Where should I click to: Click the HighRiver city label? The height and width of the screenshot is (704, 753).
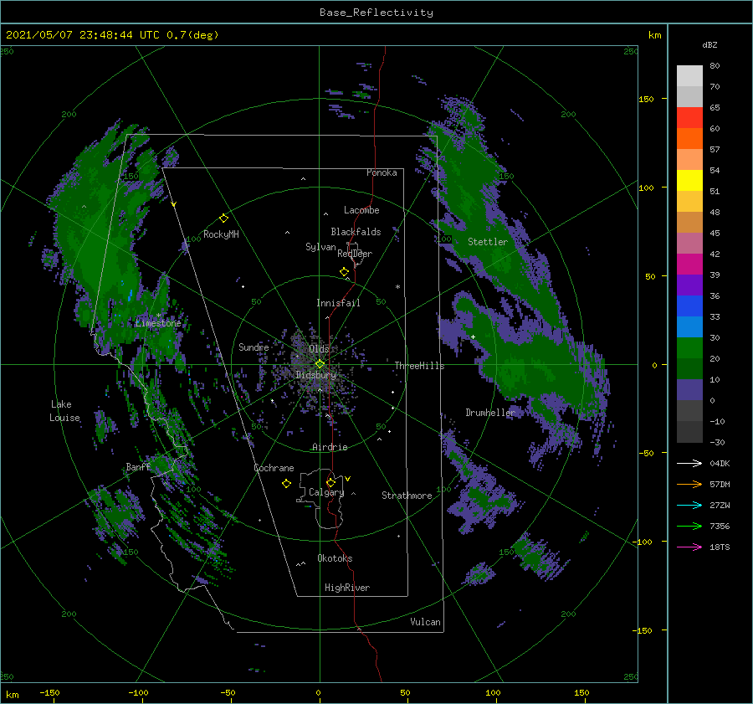pos(347,588)
